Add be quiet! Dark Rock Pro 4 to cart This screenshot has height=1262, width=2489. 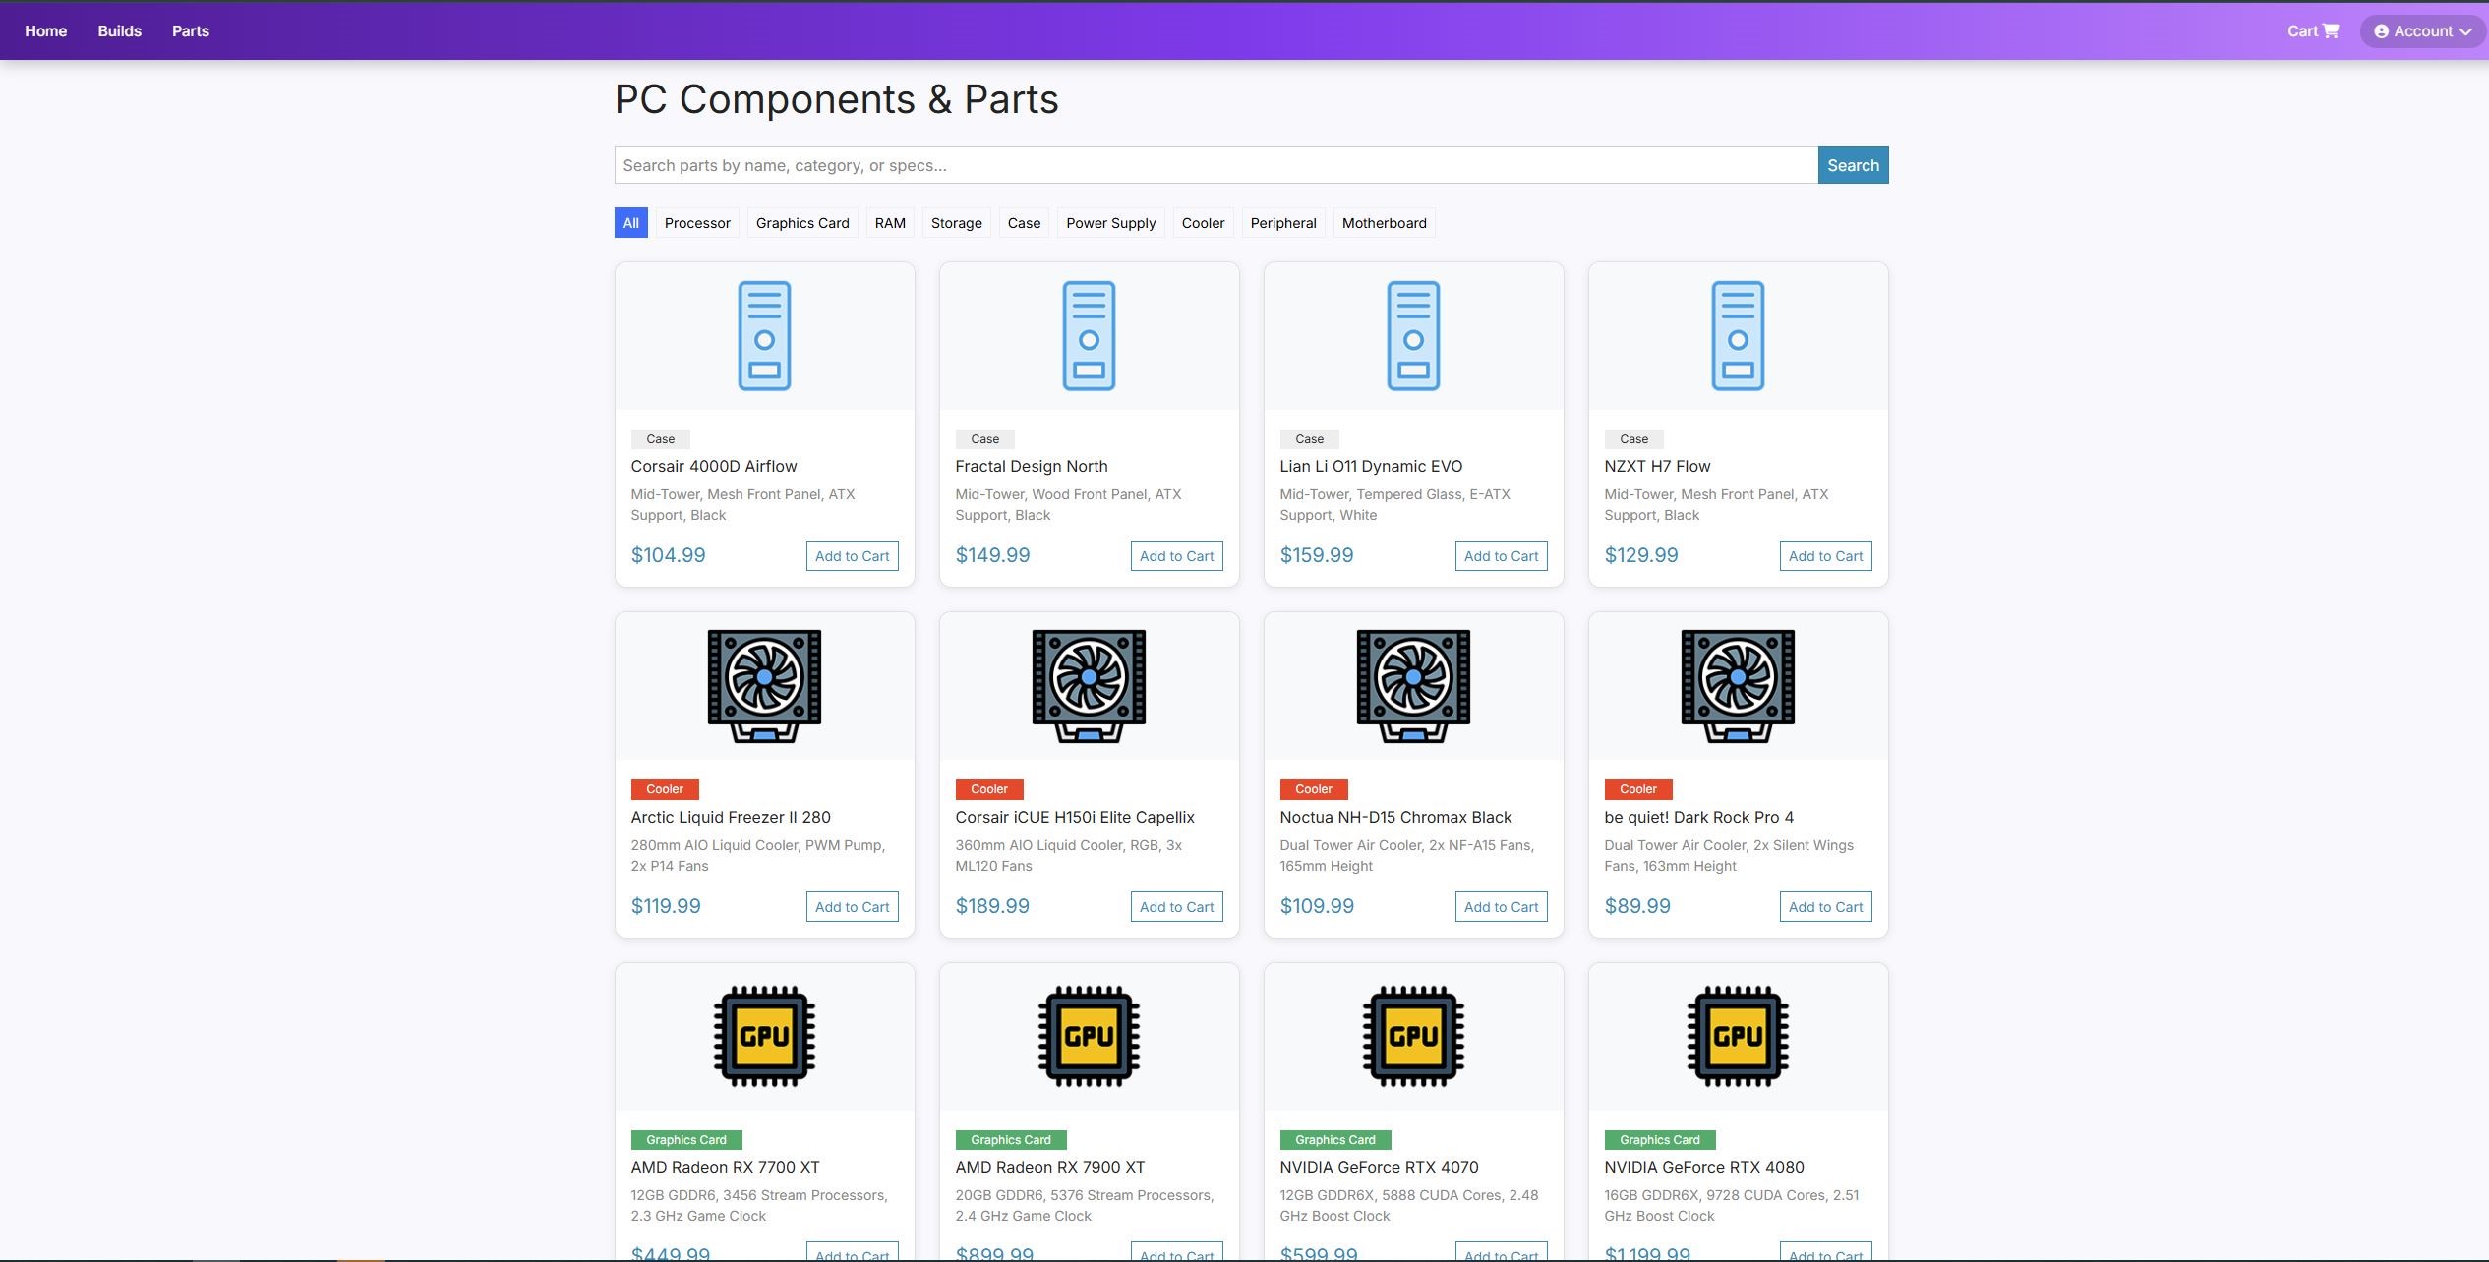pos(1824,907)
